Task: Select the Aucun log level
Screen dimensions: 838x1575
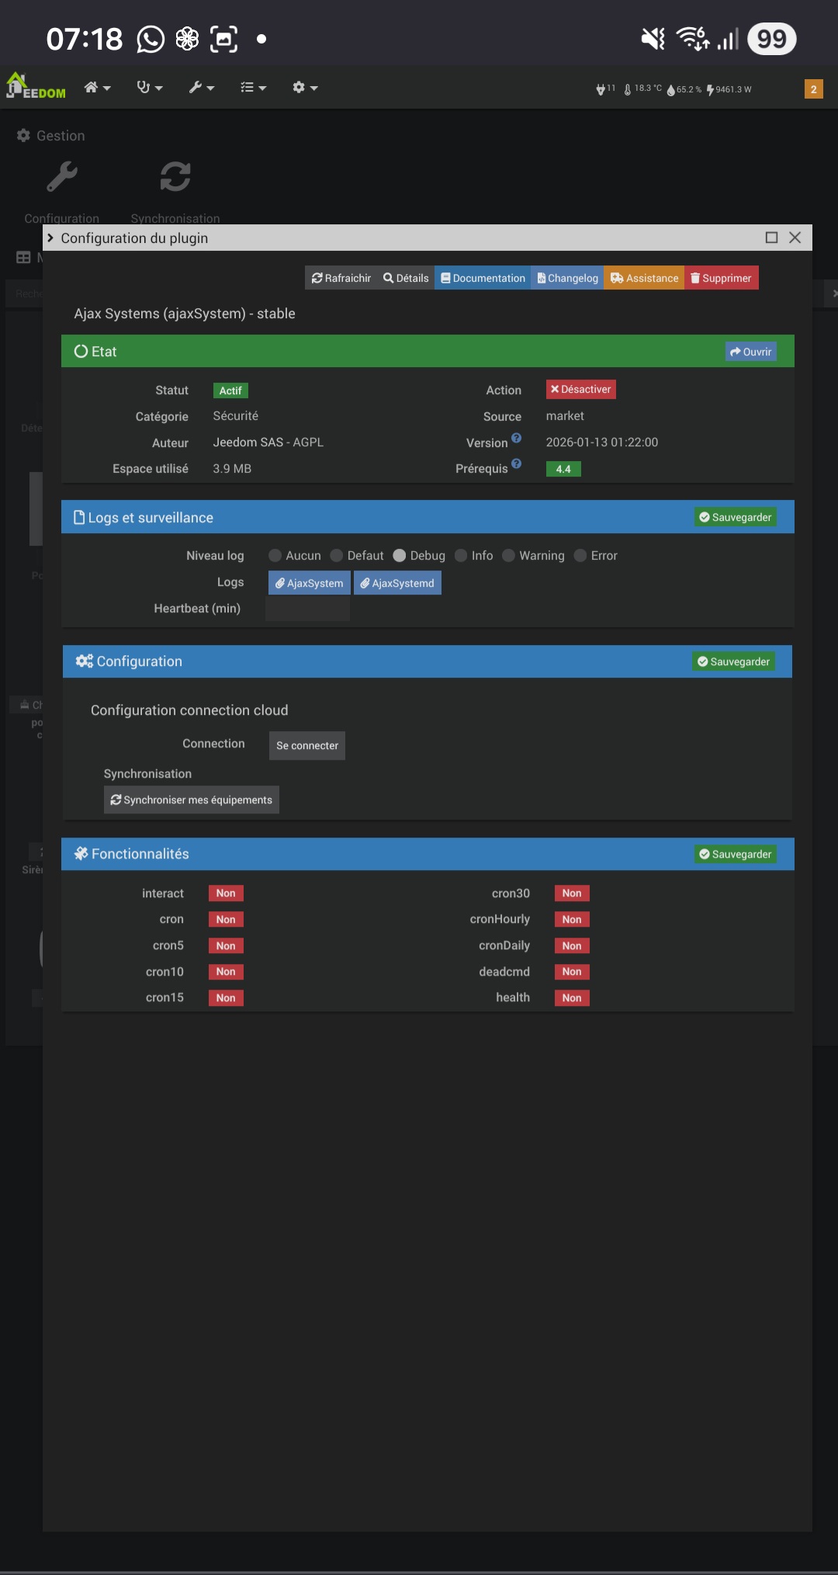Action: (x=275, y=556)
